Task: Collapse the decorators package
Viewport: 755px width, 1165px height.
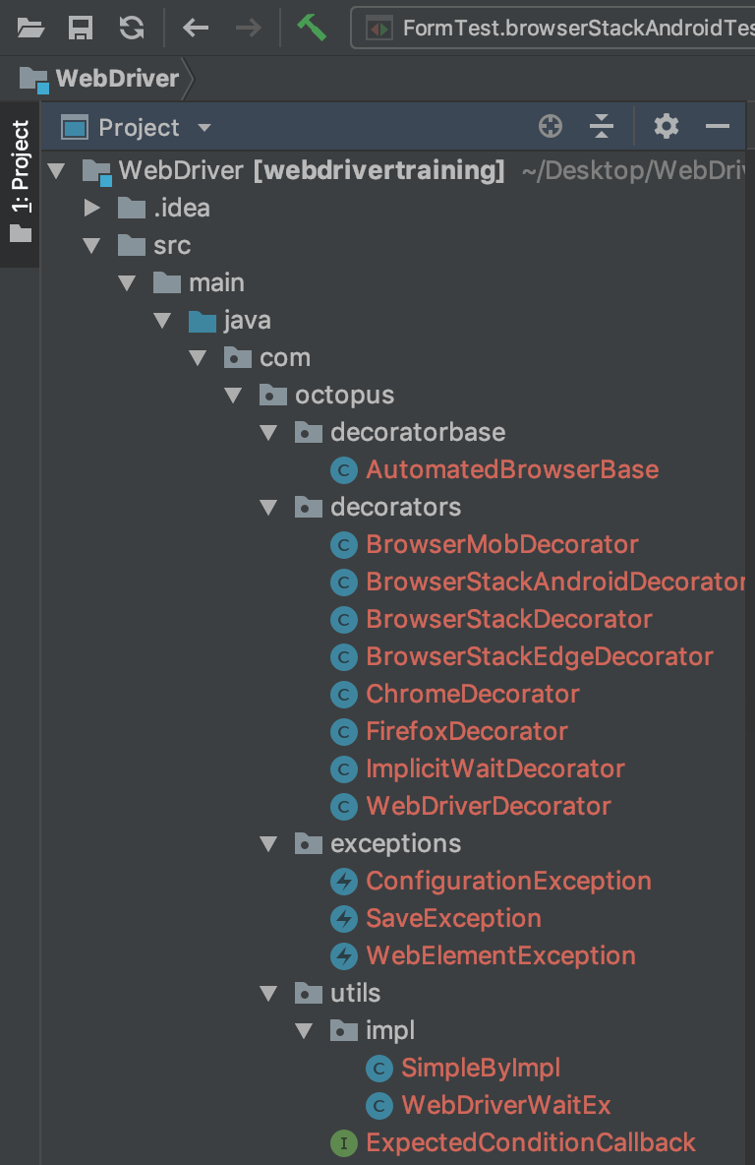Action: click(268, 508)
